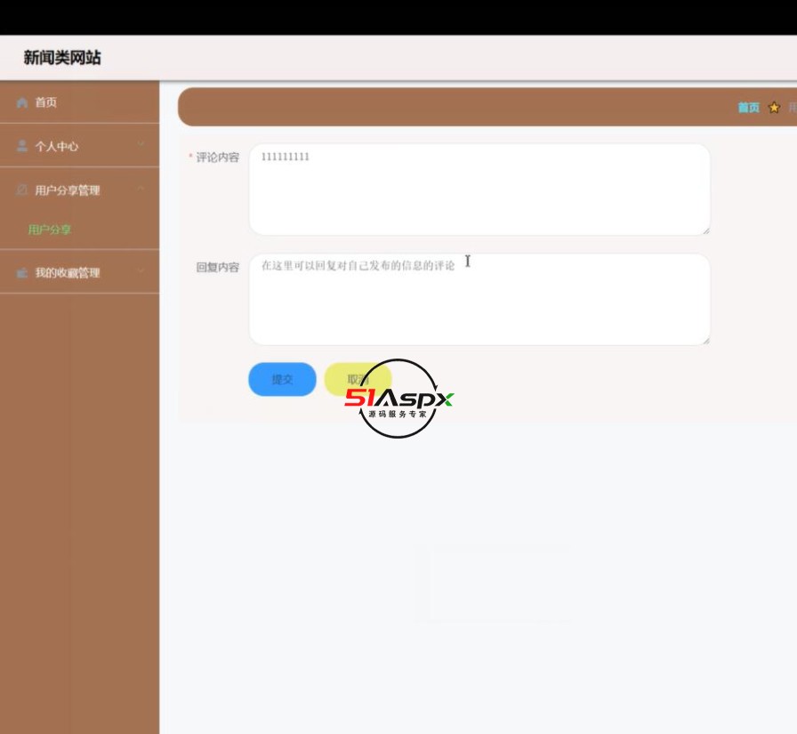Open the 首页 breadcrumb link
The height and width of the screenshot is (734, 797).
[x=750, y=105]
